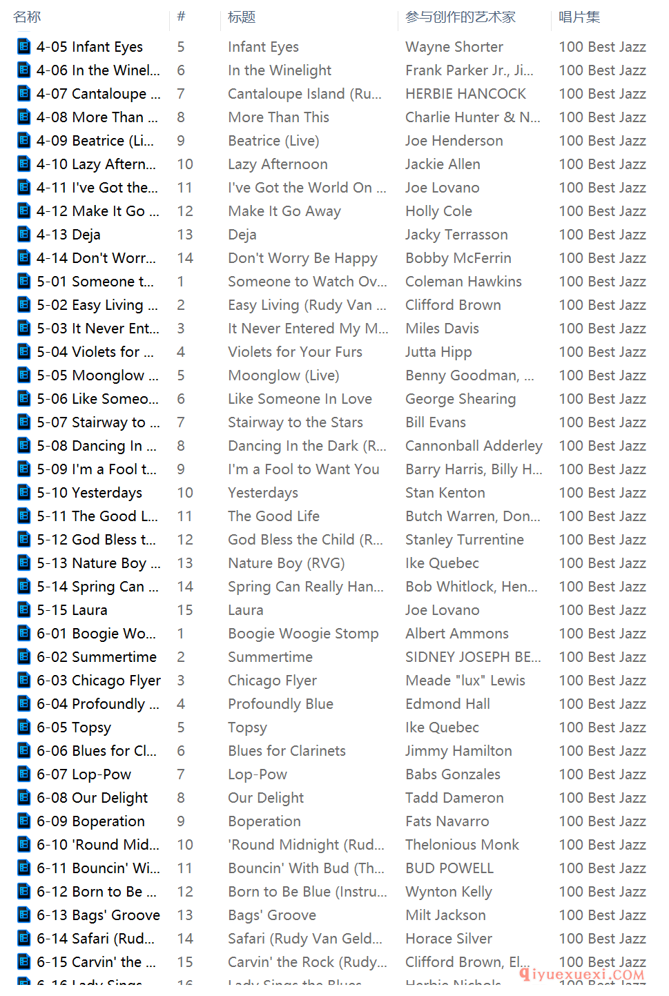Viewport: 669px width, 996px height.
Task: Click the file icon for 6-05 Topsy
Action: point(24,728)
